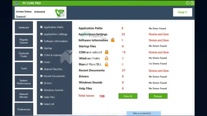This screenshot has width=207, height=116.
Task: Open the Preferences section
Action: 24,109
